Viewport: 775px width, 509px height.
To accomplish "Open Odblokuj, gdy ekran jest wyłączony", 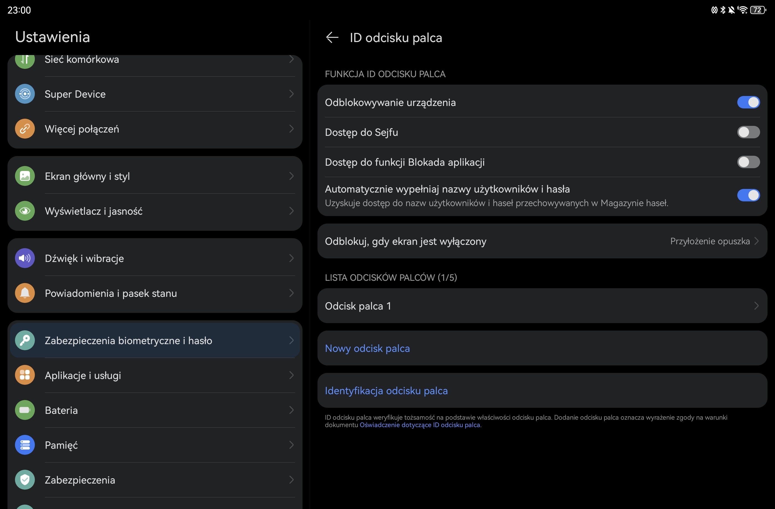I will 542,241.
